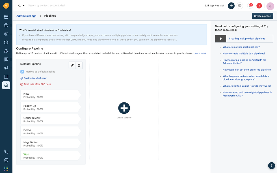Open the What are Rotten Deals link

pyautogui.click(x=247, y=86)
